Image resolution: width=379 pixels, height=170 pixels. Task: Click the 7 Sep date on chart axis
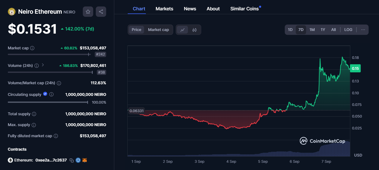tap(326, 161)
